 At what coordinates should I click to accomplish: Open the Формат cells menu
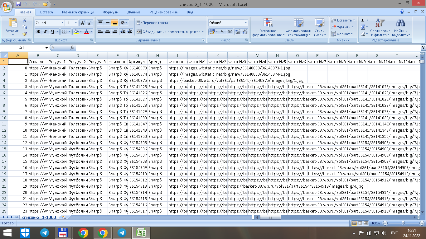coord(342,34)
